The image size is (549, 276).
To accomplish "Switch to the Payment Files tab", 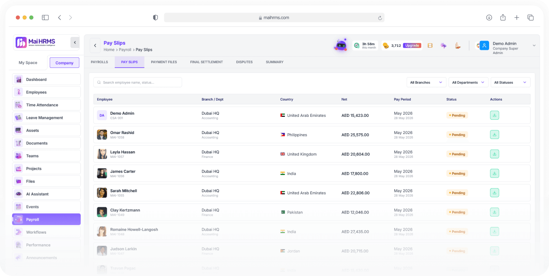I will point(164,62).
